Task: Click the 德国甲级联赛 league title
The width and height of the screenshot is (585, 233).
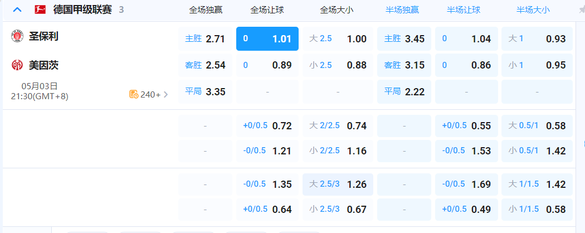Action: pos(82,9)
